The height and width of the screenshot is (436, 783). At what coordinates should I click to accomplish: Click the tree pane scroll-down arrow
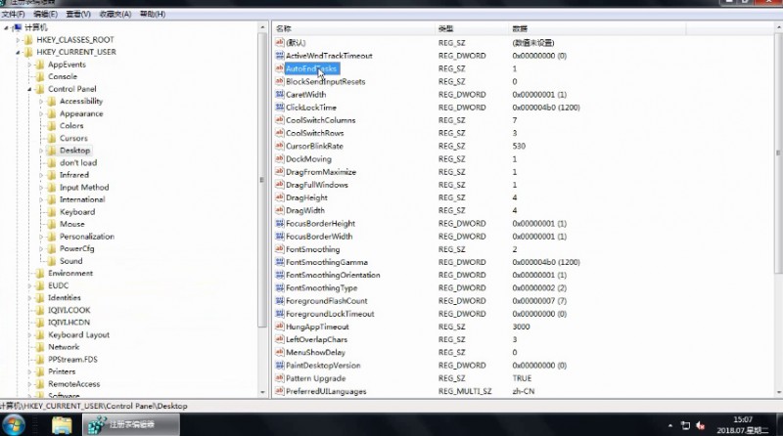click(263, 393)
